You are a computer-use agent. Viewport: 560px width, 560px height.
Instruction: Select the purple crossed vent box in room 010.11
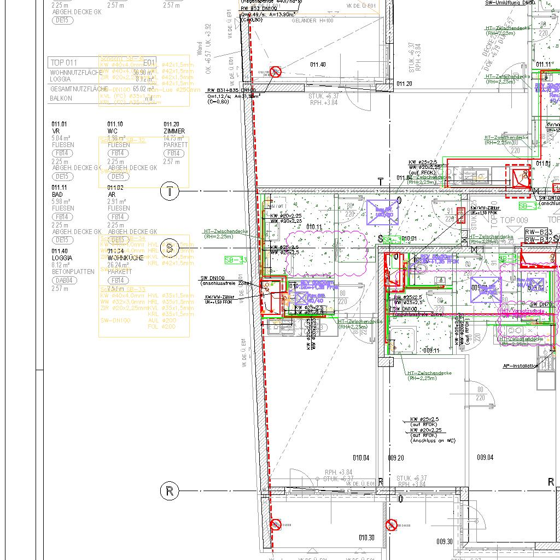380,211
